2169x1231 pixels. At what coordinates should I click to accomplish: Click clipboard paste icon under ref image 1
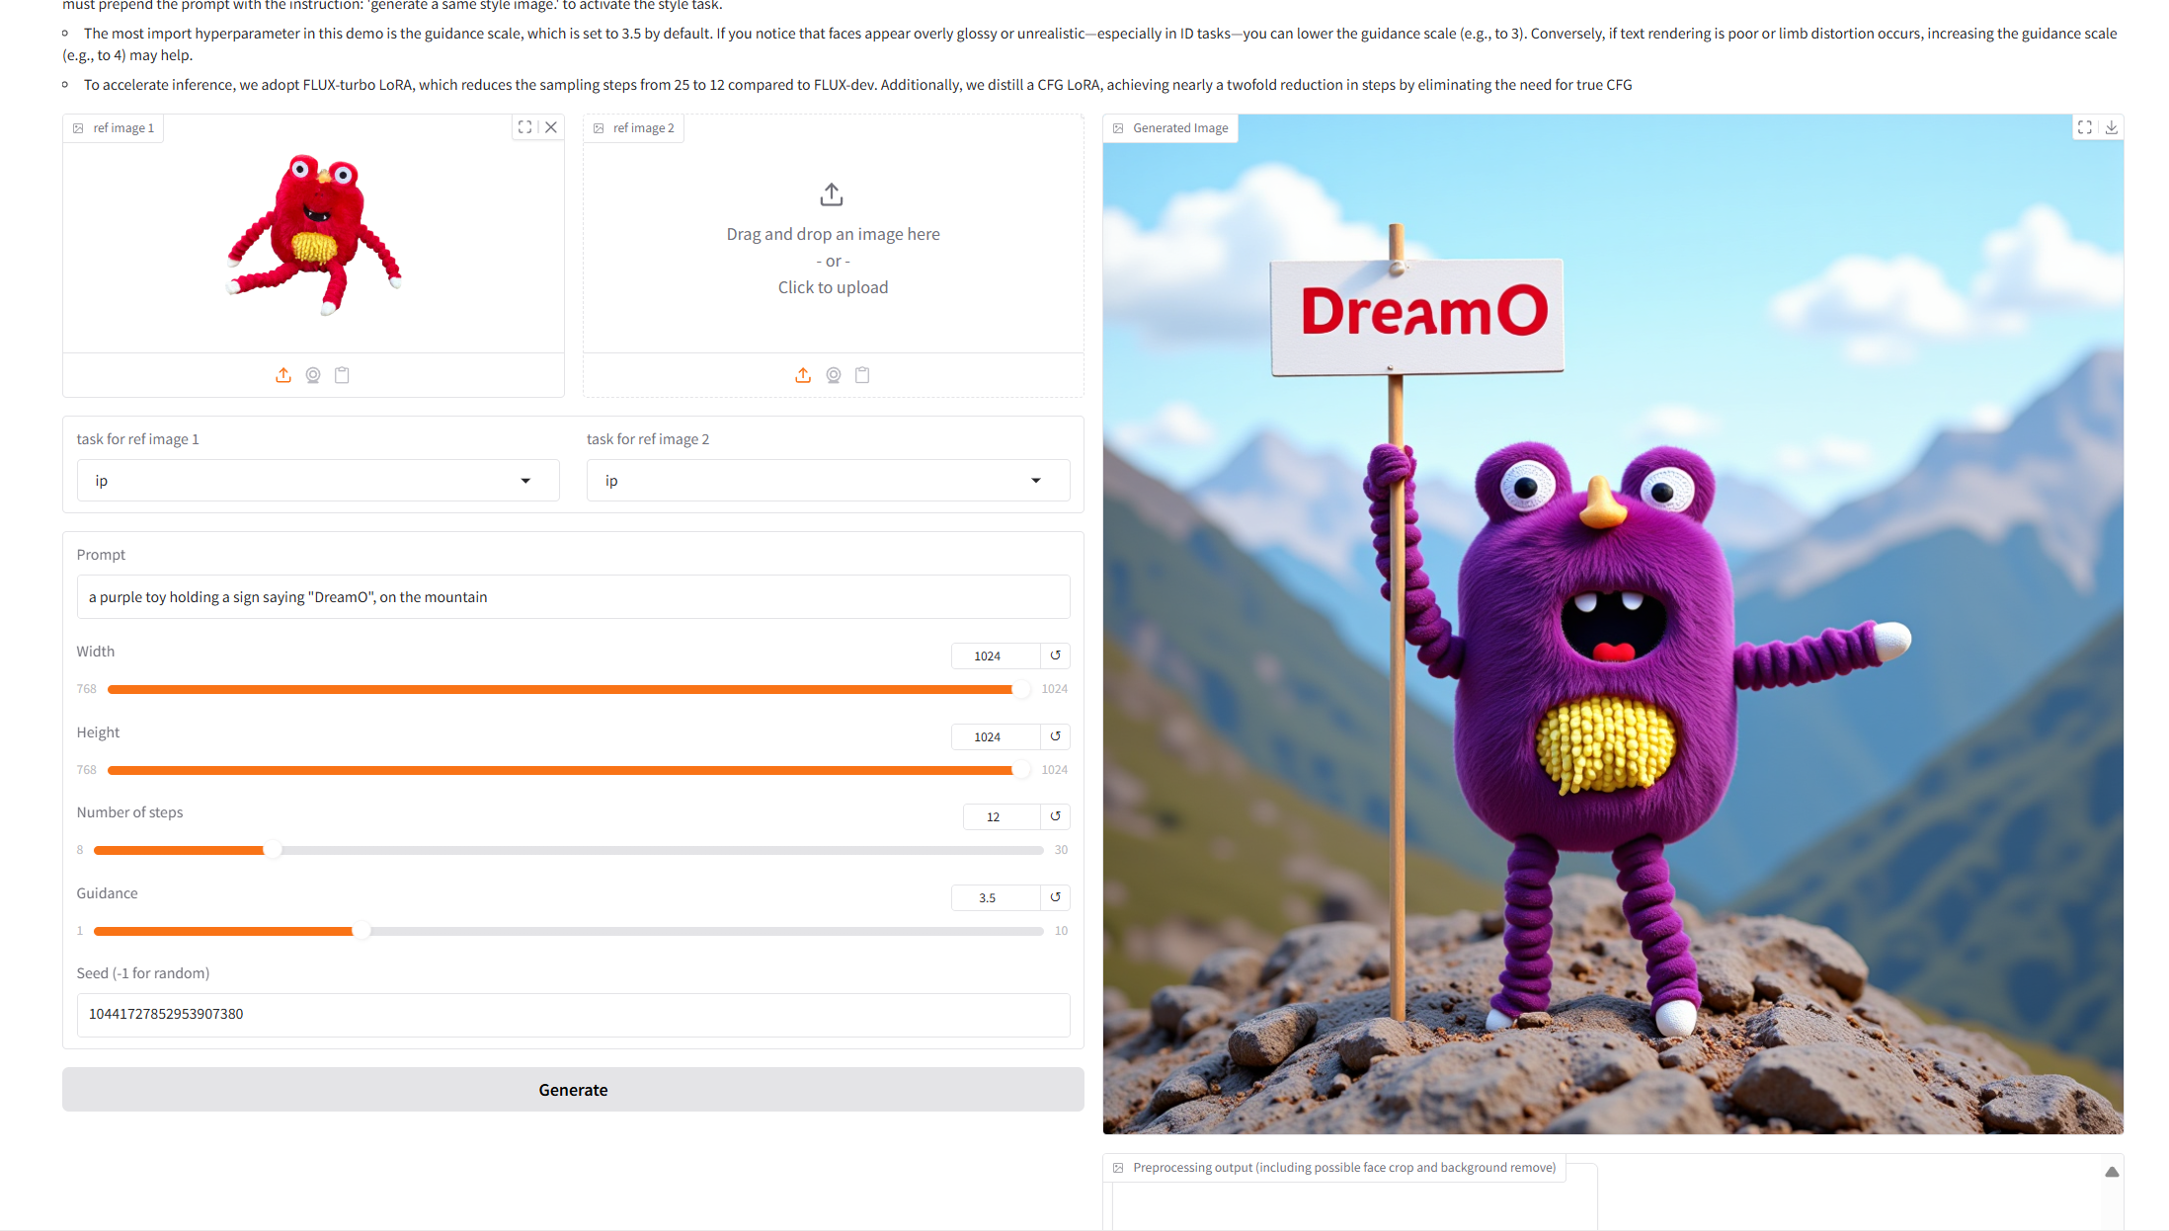tap(342, 375)
